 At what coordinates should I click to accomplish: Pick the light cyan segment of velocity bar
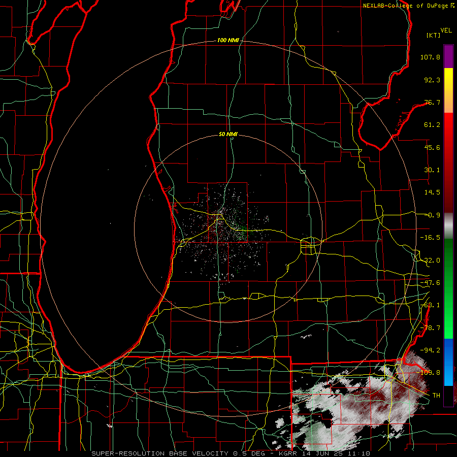[448, 376]
